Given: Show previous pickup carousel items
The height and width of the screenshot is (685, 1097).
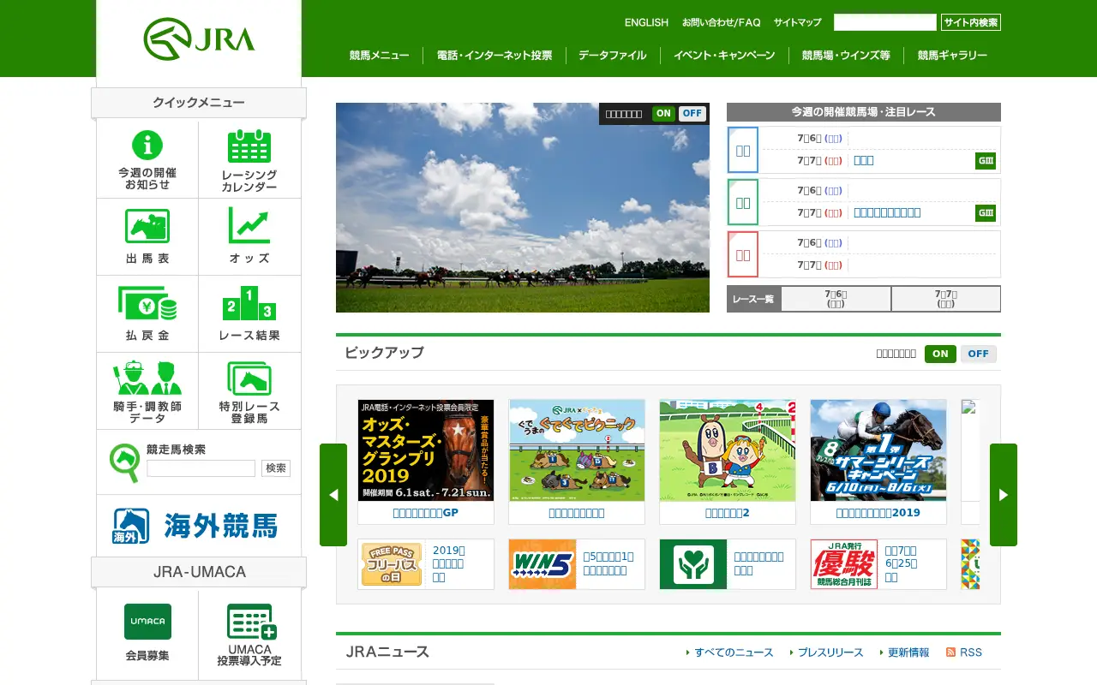Looking at the screenshot, I should (333, 495).
